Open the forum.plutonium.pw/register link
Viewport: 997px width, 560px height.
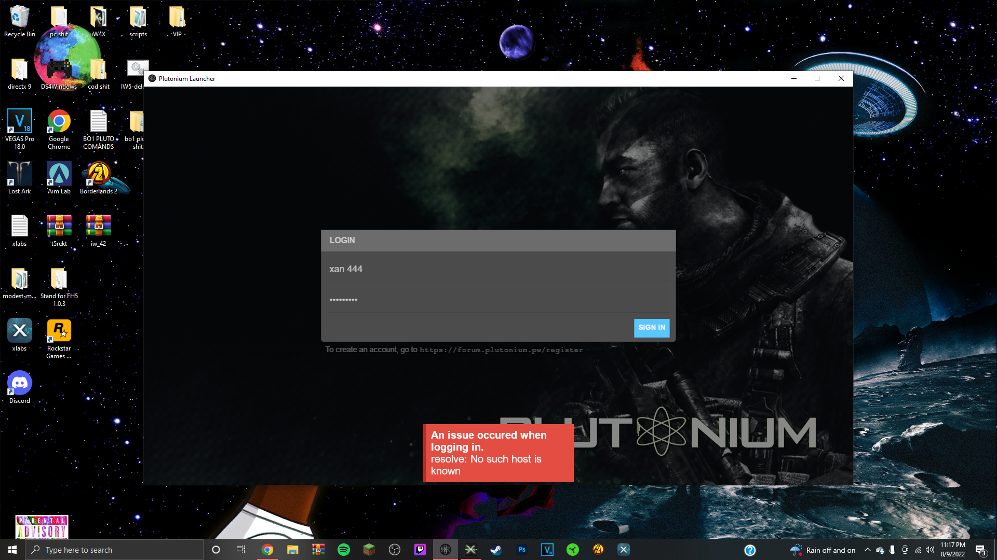[x=501, y=350]
